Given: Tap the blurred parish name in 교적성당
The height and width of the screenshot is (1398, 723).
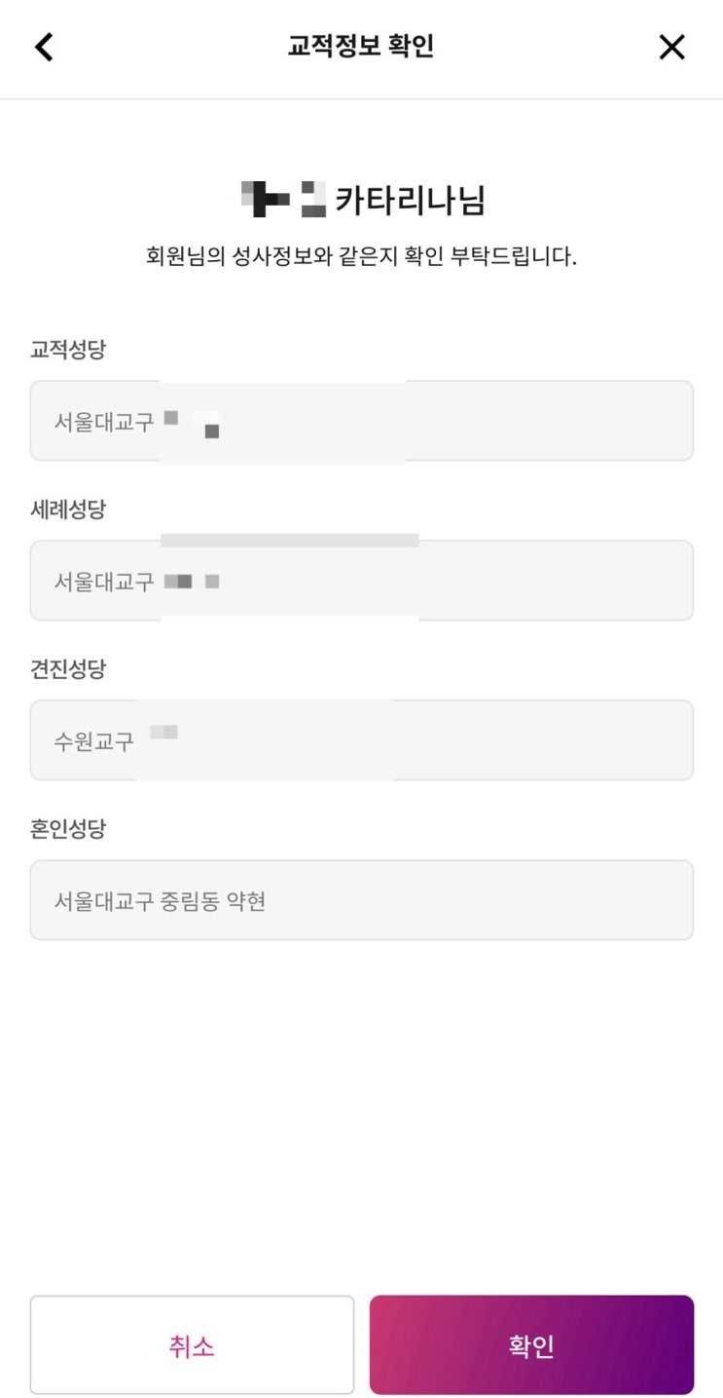Looking at the screenshot, I should [x=192, y=424].
